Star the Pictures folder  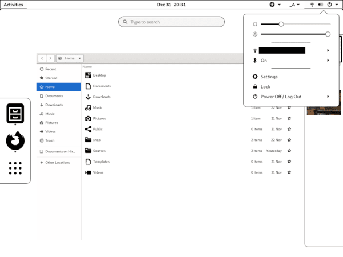289,118
